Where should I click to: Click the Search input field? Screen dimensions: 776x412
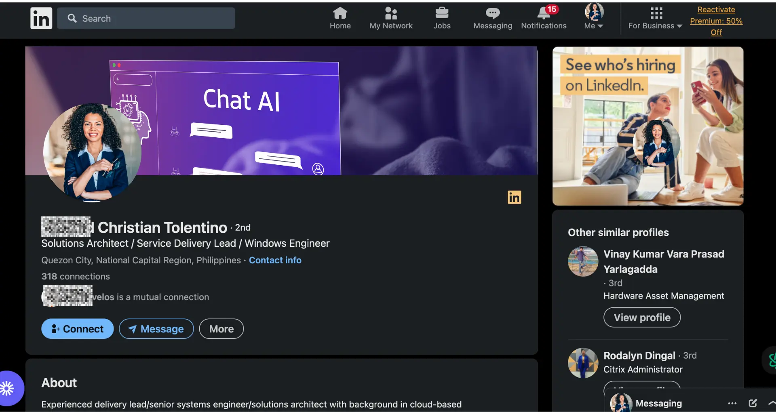click(146, 18)
